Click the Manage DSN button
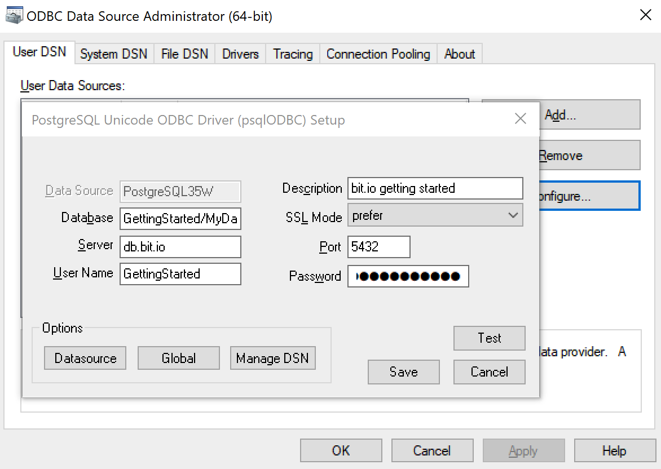This screenshot has height=469, width=661. click(273, 358)
